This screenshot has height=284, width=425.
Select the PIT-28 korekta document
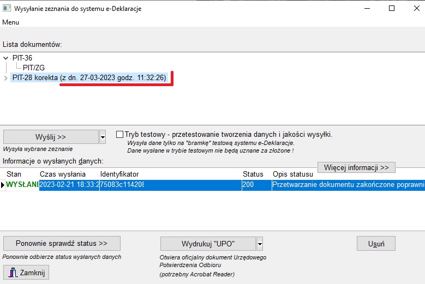pyautogui.click(x=89, y=78)
